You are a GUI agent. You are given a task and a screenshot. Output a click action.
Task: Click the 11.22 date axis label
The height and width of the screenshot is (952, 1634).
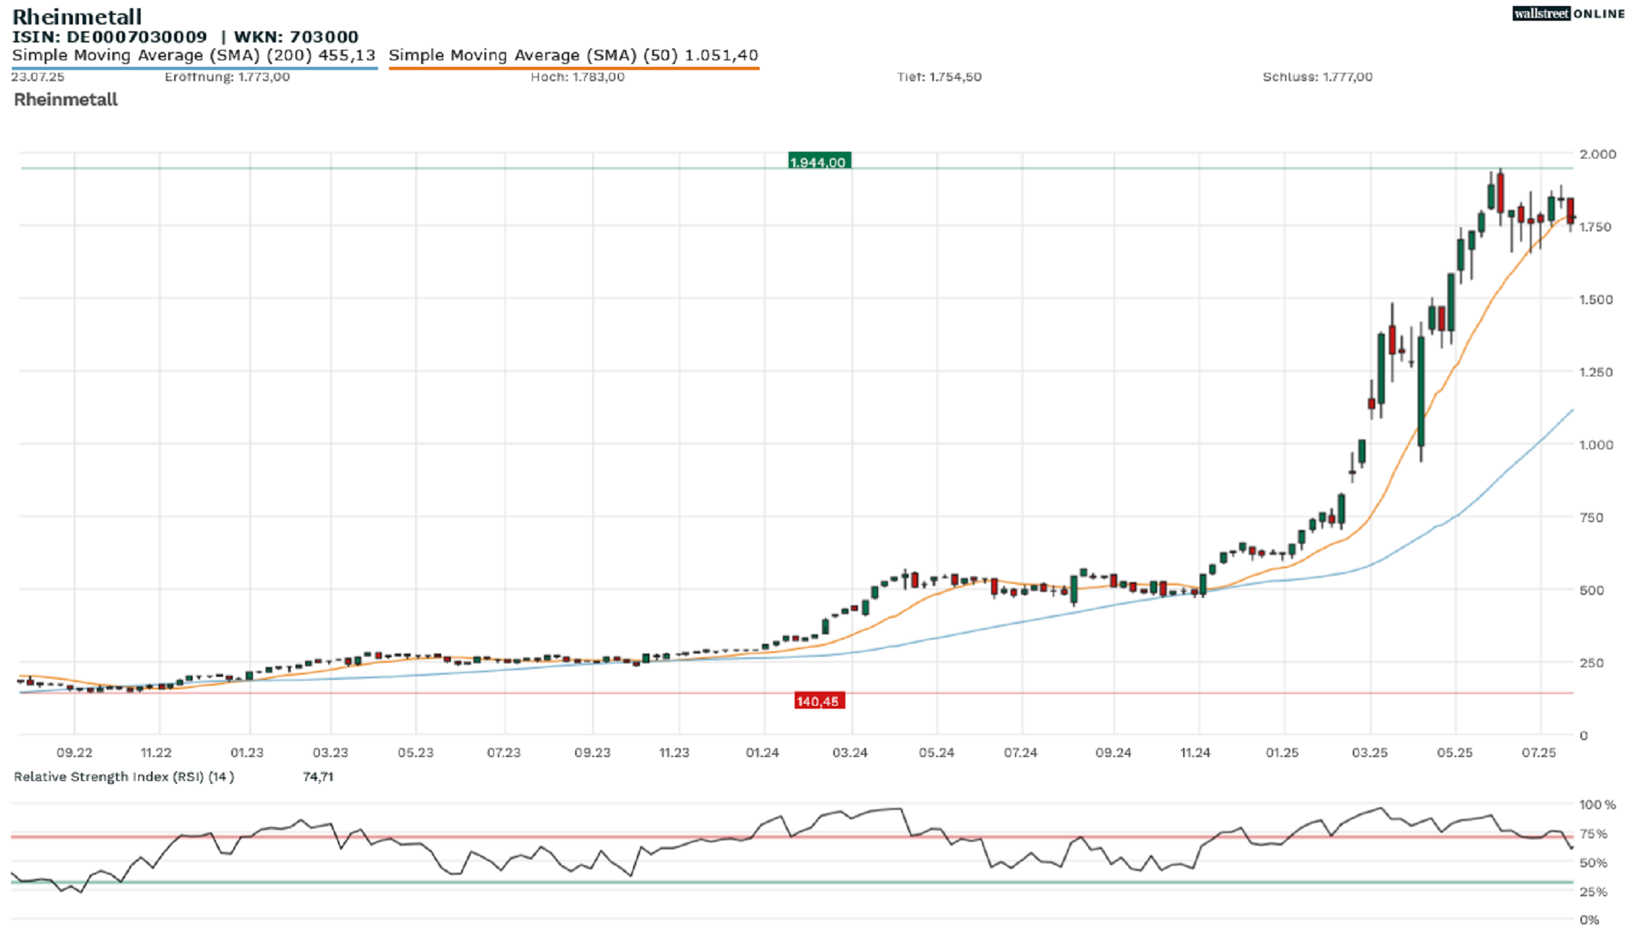point(156,753)
